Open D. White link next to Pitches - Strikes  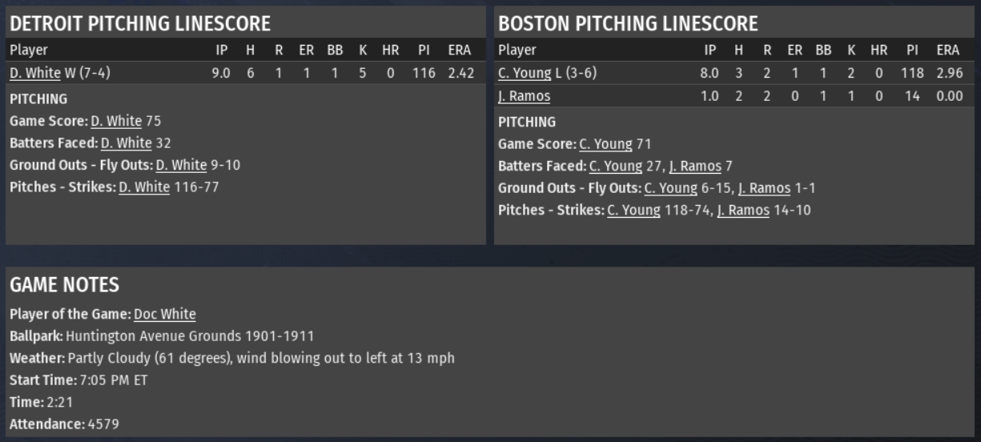click(x=144, y=187)
